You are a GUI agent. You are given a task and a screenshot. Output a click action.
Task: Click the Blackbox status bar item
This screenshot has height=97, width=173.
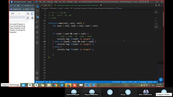[x=62, y=82]
